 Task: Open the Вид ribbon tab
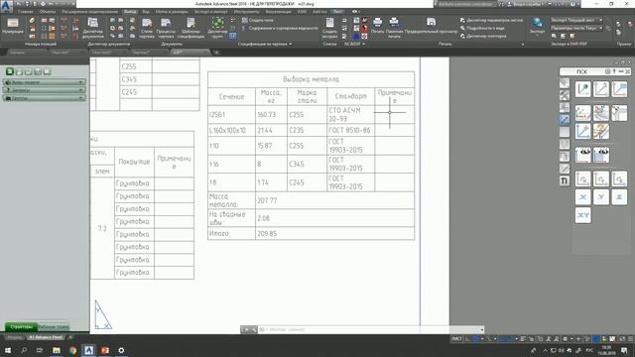coord(146,12)
